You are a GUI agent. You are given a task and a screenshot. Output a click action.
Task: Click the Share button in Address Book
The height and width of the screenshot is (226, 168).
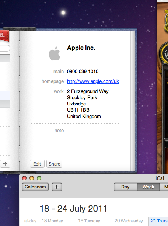coord(54,164)
